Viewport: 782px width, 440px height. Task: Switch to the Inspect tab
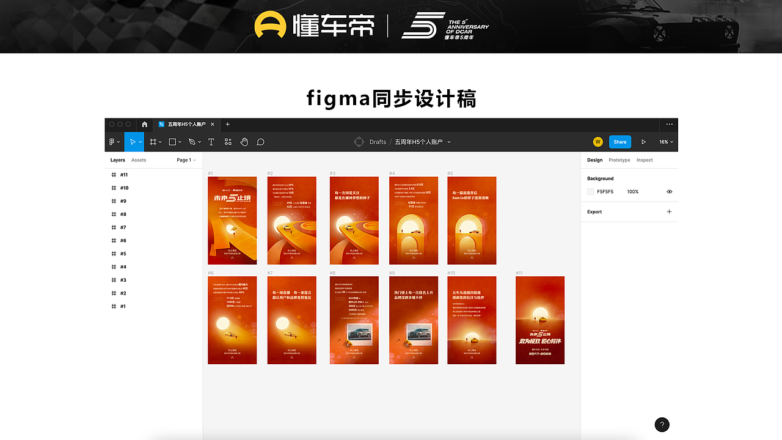(x=645, y=160)
